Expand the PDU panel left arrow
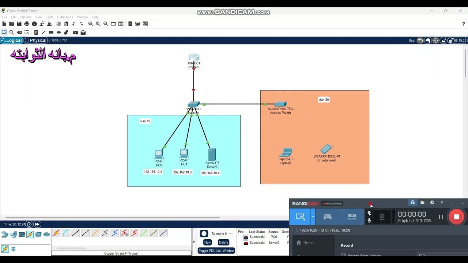This screenshot has height=263, width=468. (194, 242)
